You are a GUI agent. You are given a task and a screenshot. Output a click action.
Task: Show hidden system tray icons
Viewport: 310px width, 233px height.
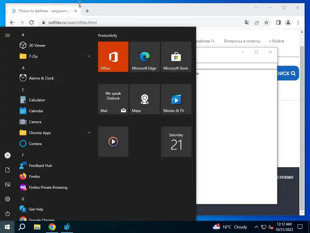click(256, 227)
